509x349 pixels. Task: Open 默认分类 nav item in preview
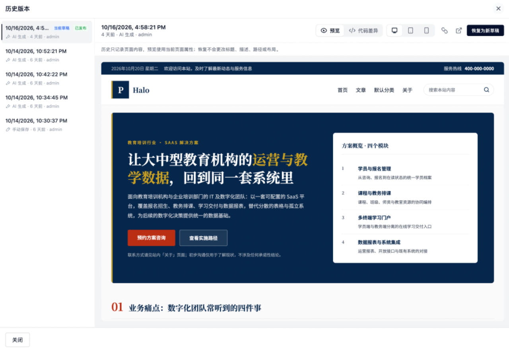[x=384, y=90]
